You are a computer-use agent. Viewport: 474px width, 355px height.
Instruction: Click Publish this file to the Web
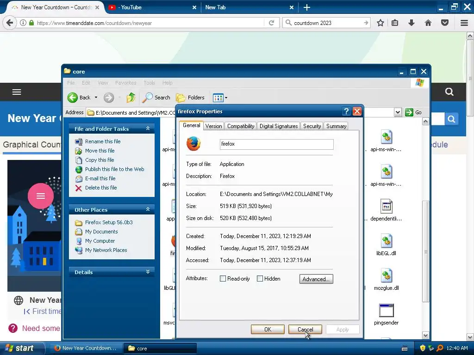pyautogui.click(x=115, y=169)
